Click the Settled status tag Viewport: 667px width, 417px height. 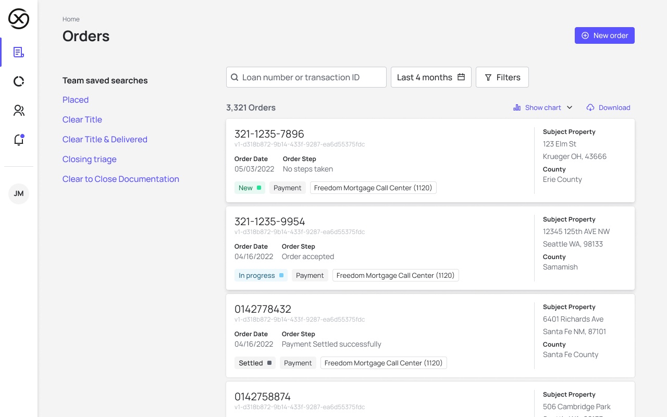(255, 363)
